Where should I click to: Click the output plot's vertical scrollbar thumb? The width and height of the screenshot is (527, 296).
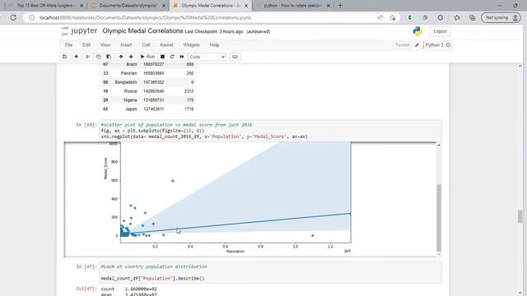pyautogui.click(x=439, y=217)
